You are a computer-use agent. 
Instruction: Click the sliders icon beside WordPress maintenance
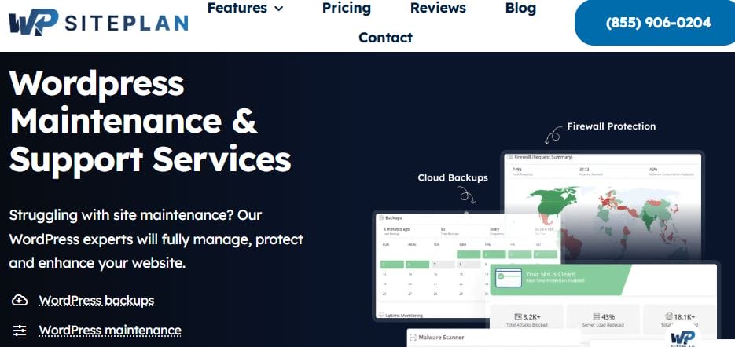click(20, 331)
